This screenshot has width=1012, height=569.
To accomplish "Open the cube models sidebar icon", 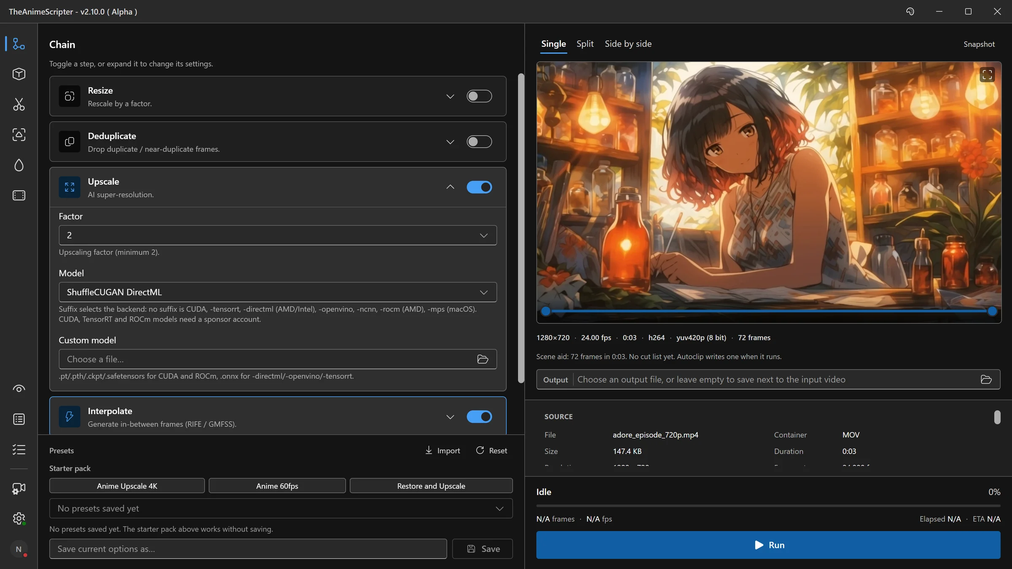I will tap(19, 74).
